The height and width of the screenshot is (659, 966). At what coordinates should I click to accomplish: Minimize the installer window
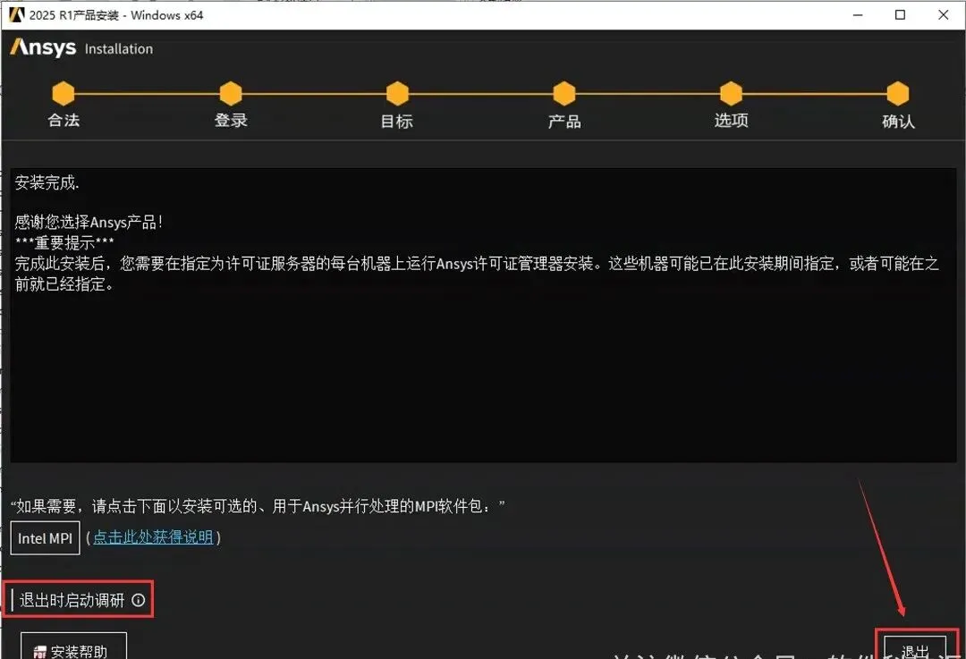click(858, 15)
